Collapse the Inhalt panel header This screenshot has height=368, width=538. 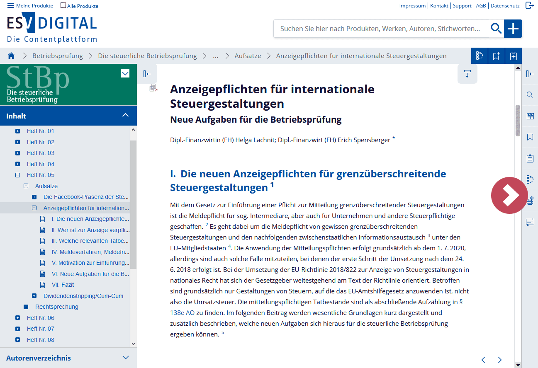pyautogui.click(x=68, y=116)
